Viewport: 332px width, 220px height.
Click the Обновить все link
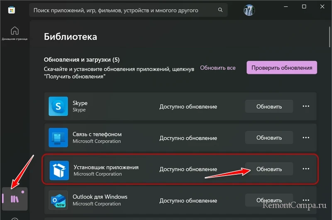point(217,68)
